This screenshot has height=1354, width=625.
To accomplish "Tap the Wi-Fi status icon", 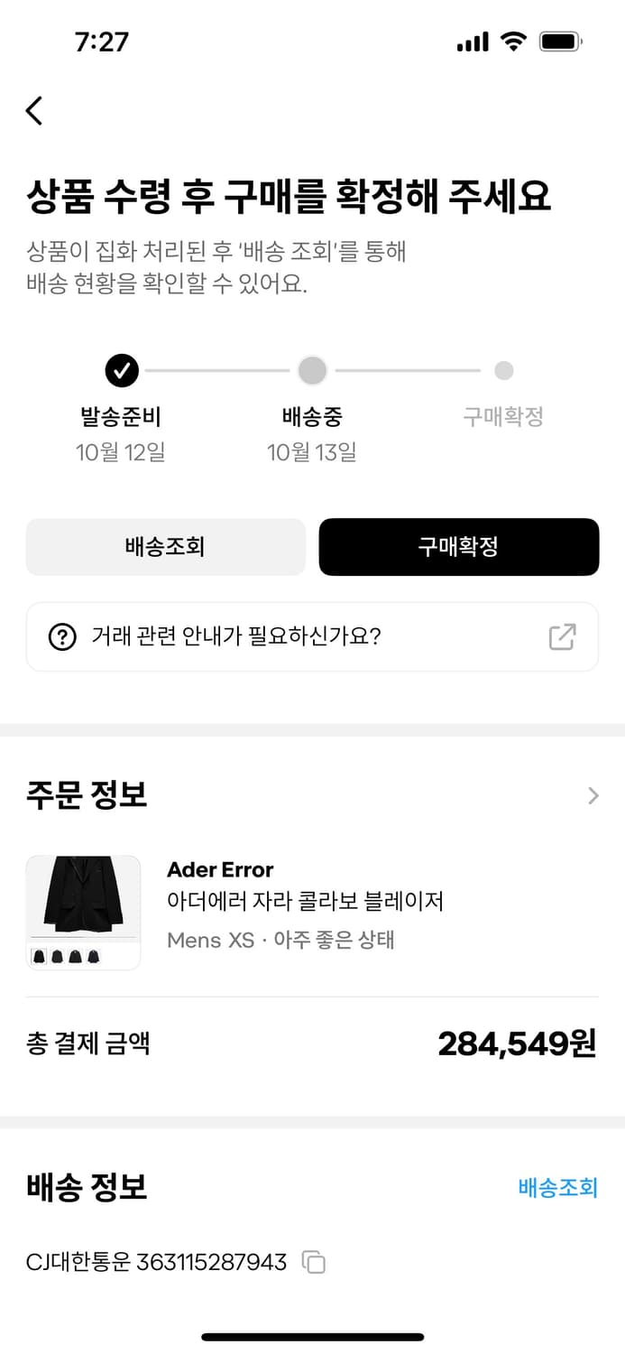I will point(514,42).
